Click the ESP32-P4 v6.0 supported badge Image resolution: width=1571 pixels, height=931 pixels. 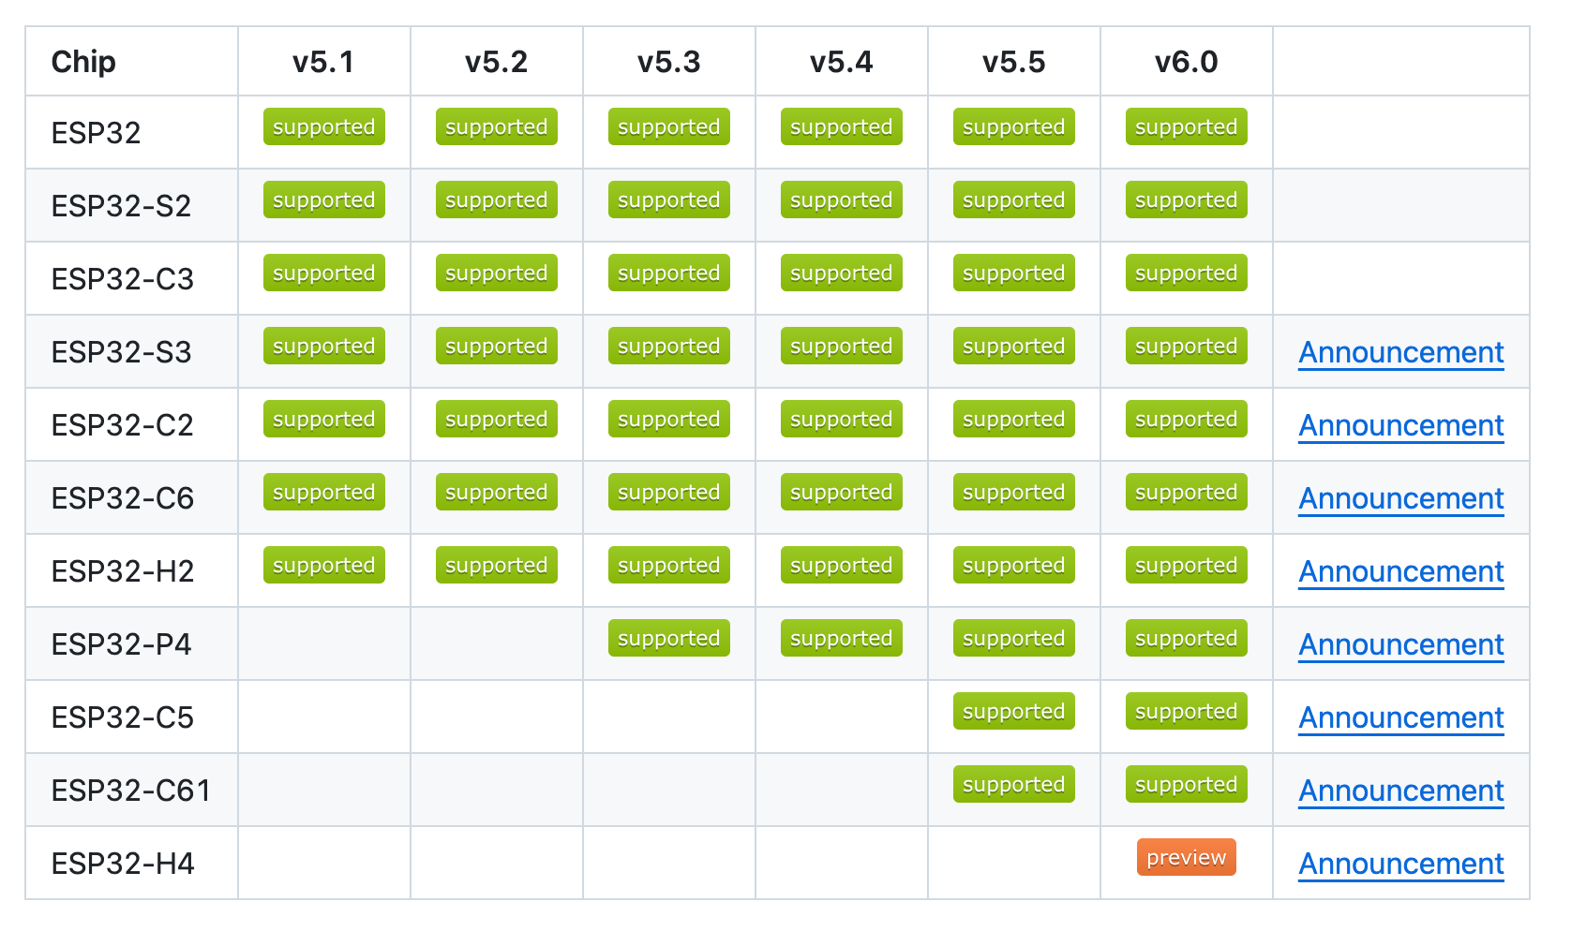[1186, 638]
